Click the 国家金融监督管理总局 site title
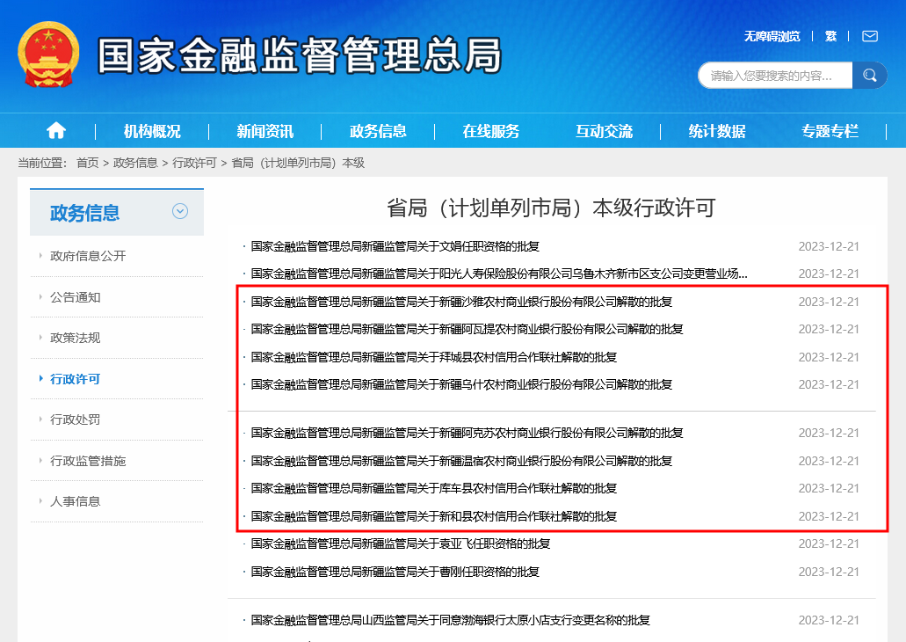This screenshot has width=906, height=642. click(x=300, y=55)
